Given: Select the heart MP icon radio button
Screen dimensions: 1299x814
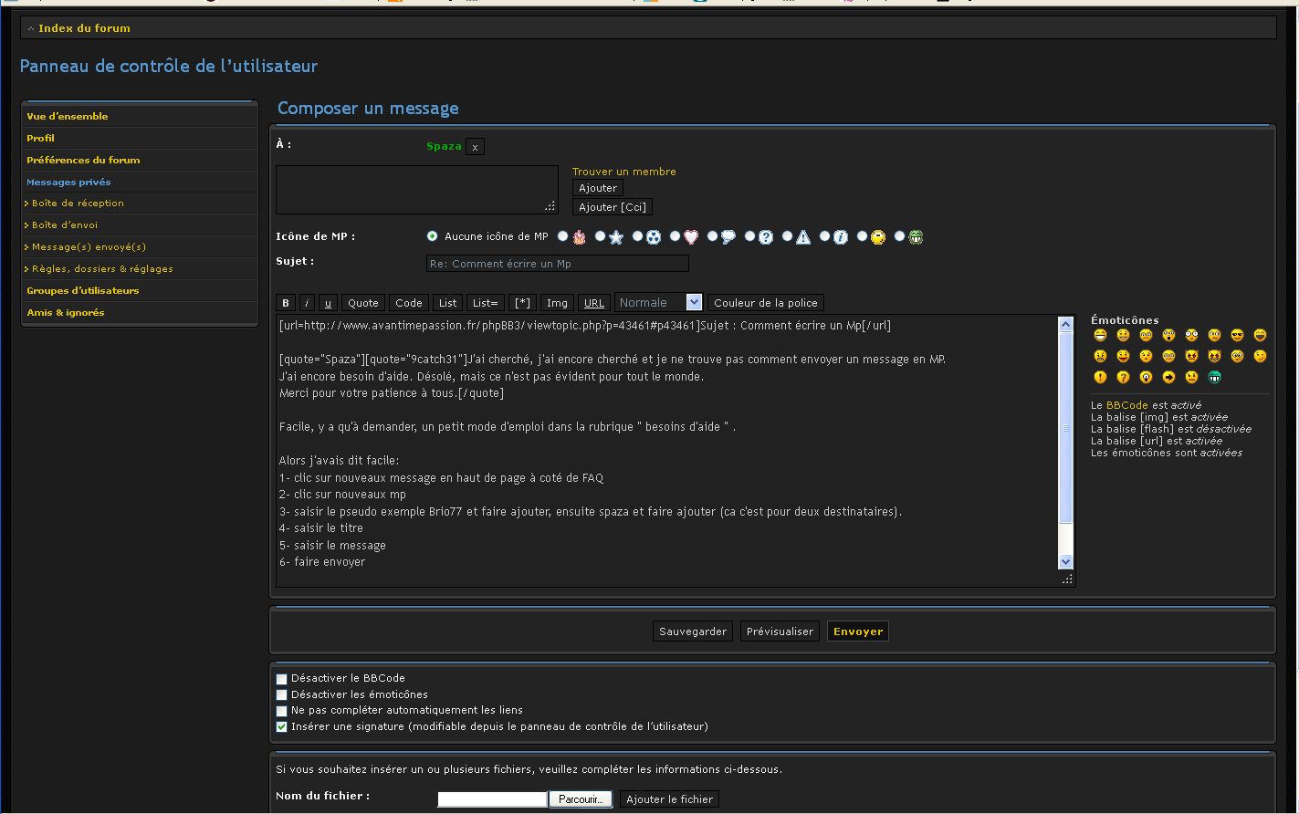Looking at the screenshot, I should (675, 236).
